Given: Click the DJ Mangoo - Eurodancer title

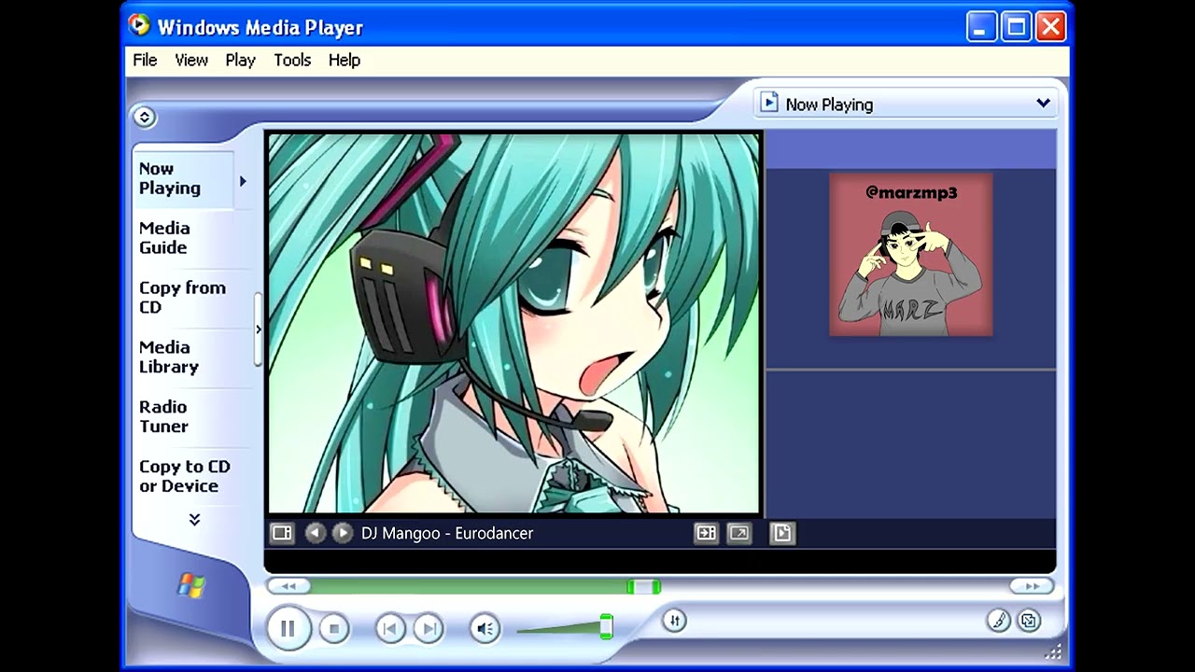Looking at the screenshot, I should pos(447,533).
